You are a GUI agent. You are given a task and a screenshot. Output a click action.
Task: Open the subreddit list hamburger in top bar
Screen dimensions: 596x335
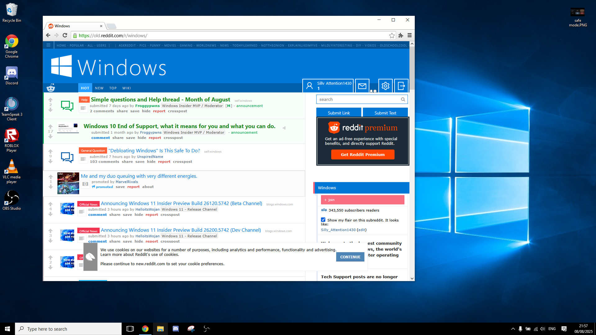(x=48, y=45)
